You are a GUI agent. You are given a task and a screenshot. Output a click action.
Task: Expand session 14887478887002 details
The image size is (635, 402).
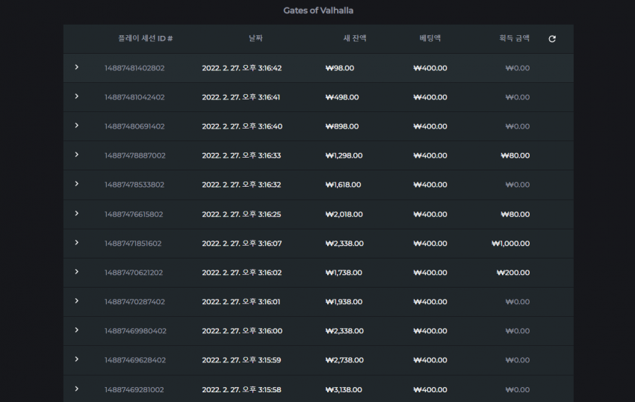tap(76, 155)
